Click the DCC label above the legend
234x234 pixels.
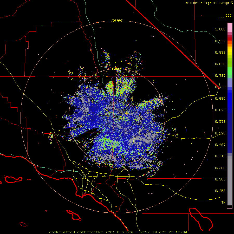point(228,15)
